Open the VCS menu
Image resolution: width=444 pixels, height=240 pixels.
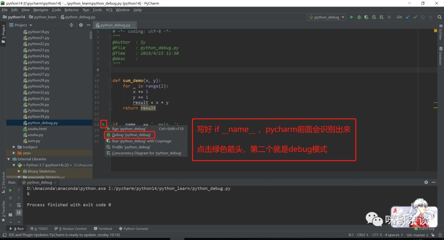click(109, 10)
